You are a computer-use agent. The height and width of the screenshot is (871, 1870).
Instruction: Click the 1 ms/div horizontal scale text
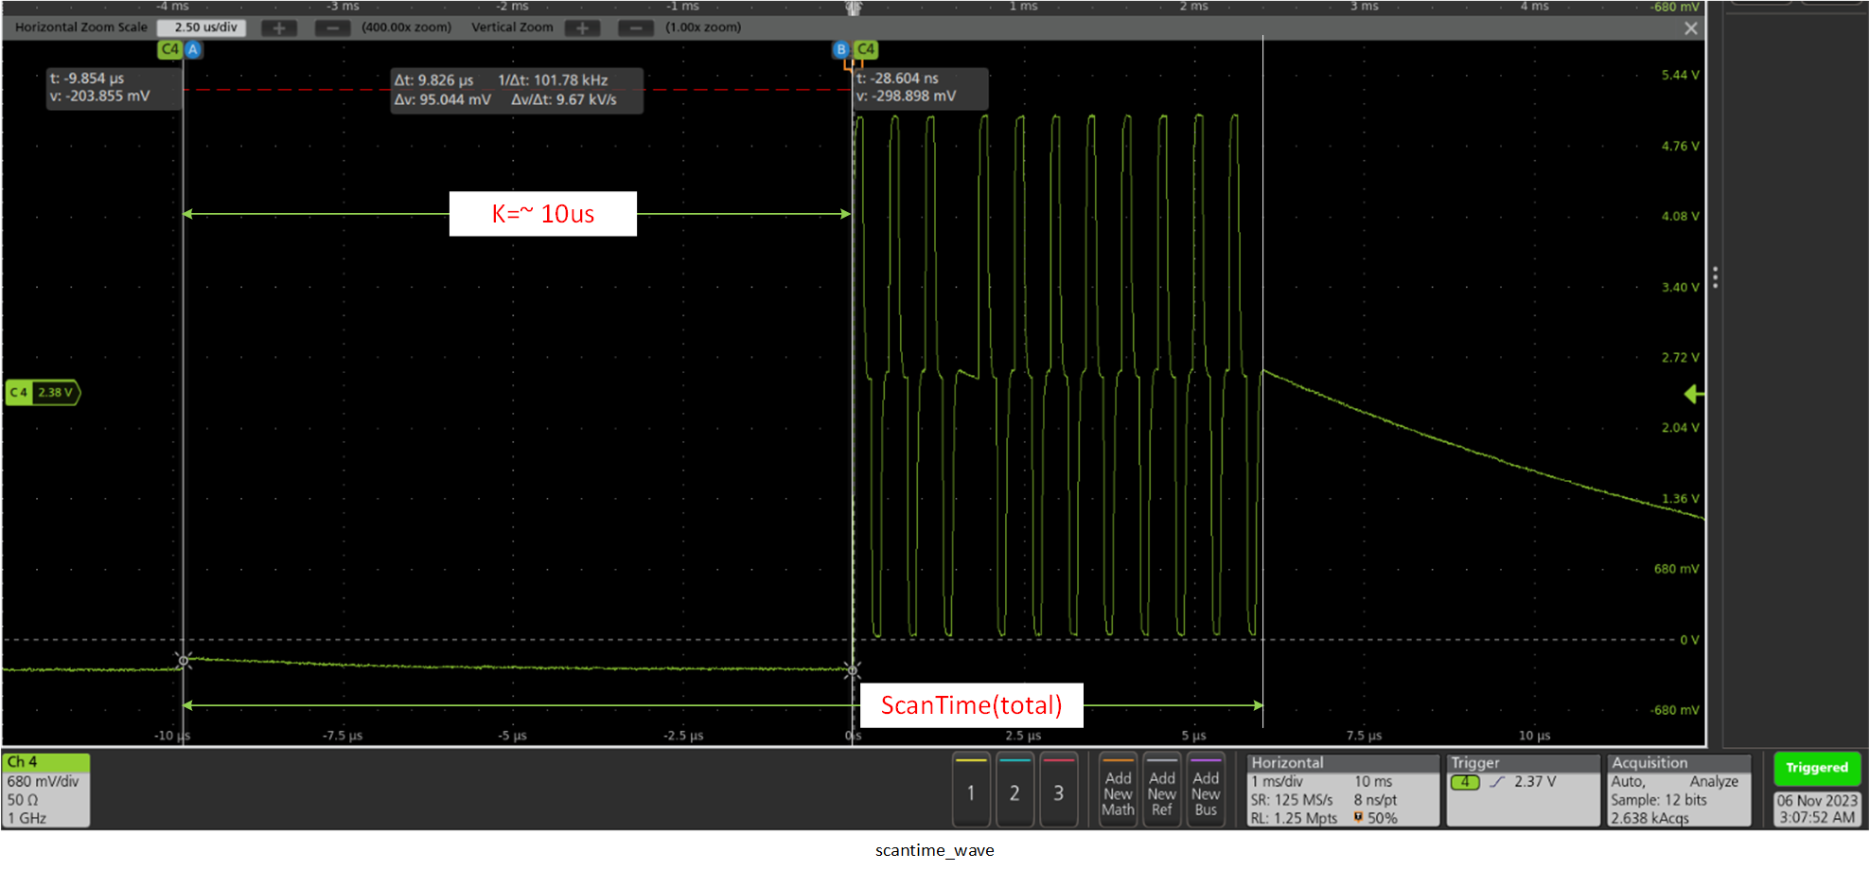(1277, 782)
